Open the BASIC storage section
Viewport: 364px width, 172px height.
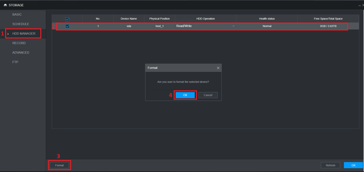pyautogui.click(x=17, y=15)
